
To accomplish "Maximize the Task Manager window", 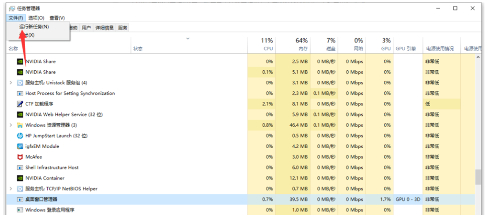I will pos(455,9).
